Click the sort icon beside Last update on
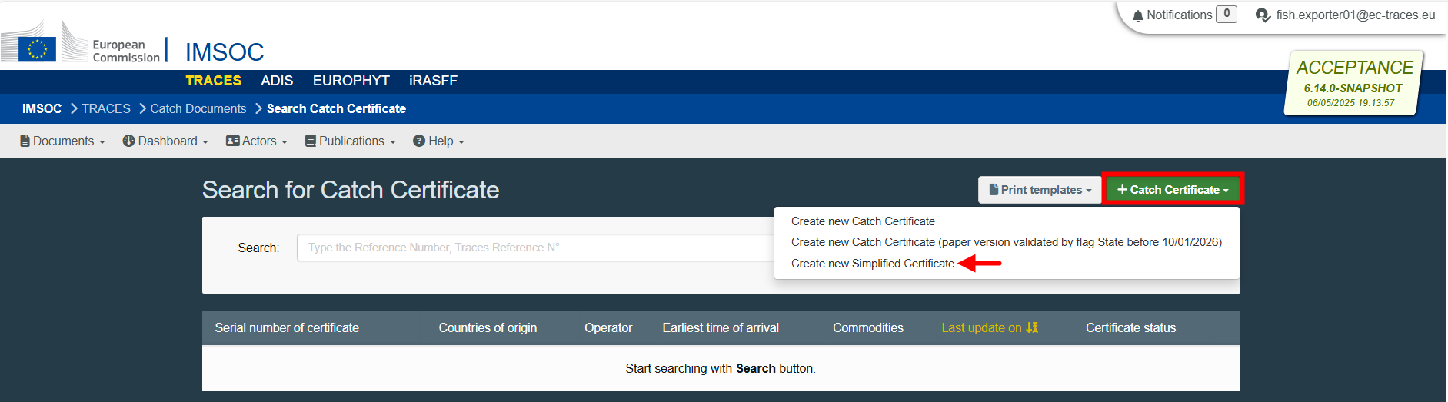 point(1032,327)
